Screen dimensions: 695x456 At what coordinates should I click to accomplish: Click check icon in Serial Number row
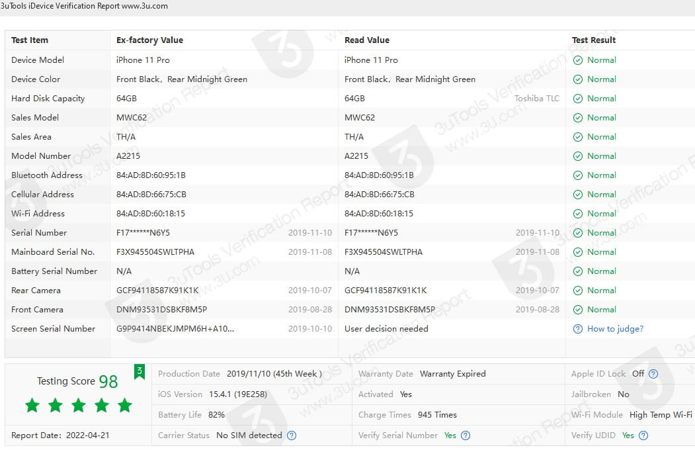pyautogui.click(x=577, y=233)
